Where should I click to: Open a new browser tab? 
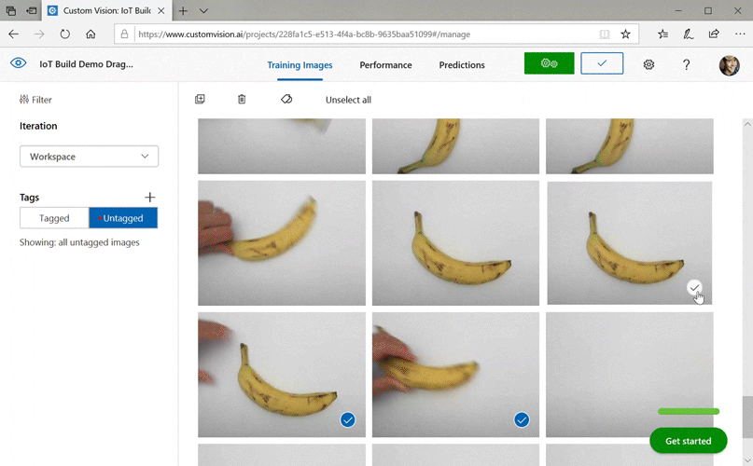(x=183, y=10)
